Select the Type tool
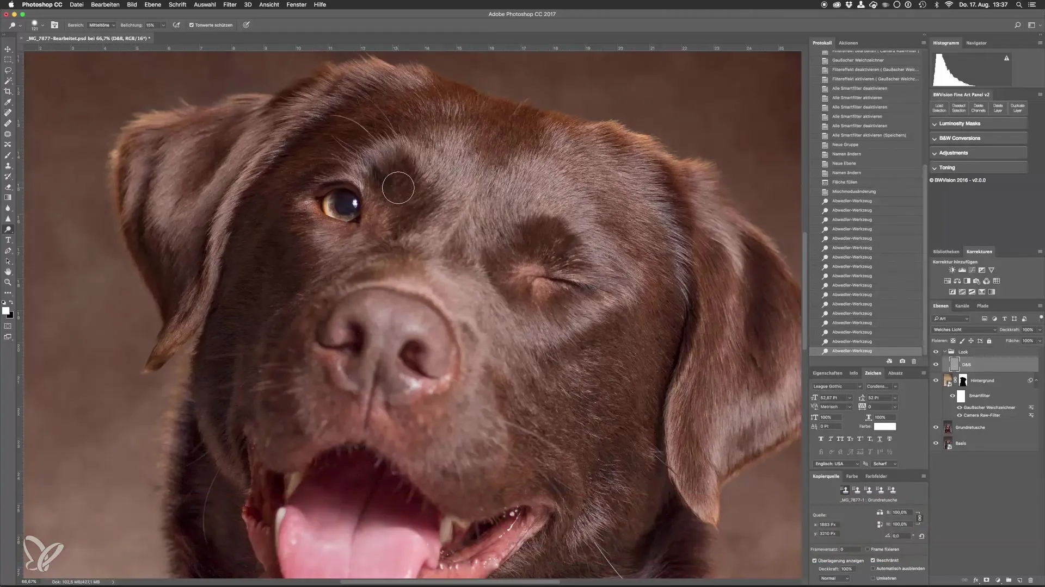The width and height of the screenshot is (1045, 587). (x=8, y=240)
